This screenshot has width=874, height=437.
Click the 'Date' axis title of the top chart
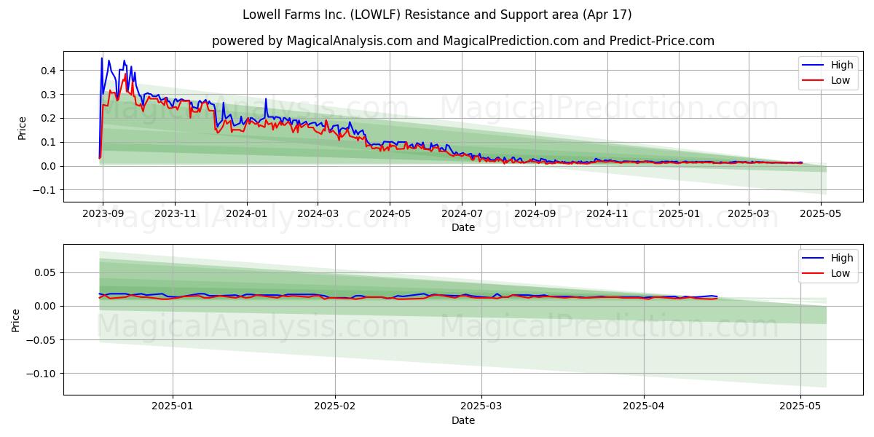(x=463, y=228)
